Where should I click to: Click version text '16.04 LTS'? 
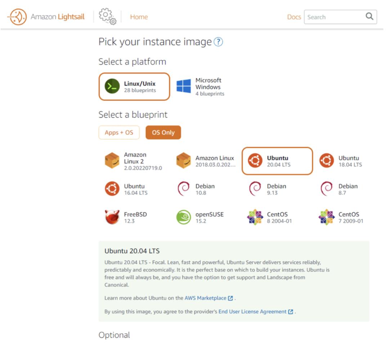[x=136, y=193]
